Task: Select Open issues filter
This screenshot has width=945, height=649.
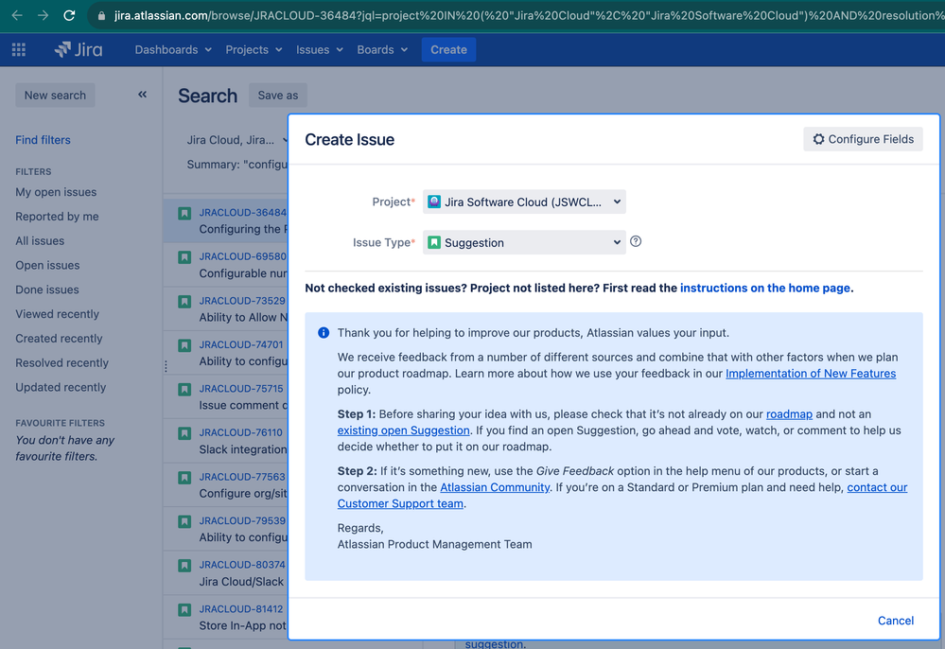Action: (x=47, y=265)
